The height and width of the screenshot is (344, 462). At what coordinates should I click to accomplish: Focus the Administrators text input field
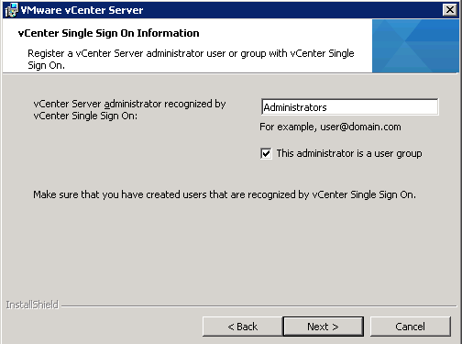click(x=350, y=107)
